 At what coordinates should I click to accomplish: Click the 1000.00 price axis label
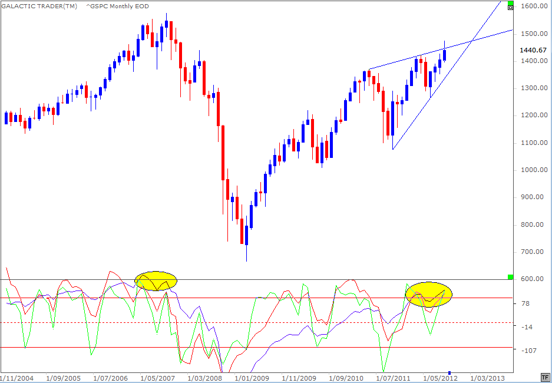tap(534, 170)
